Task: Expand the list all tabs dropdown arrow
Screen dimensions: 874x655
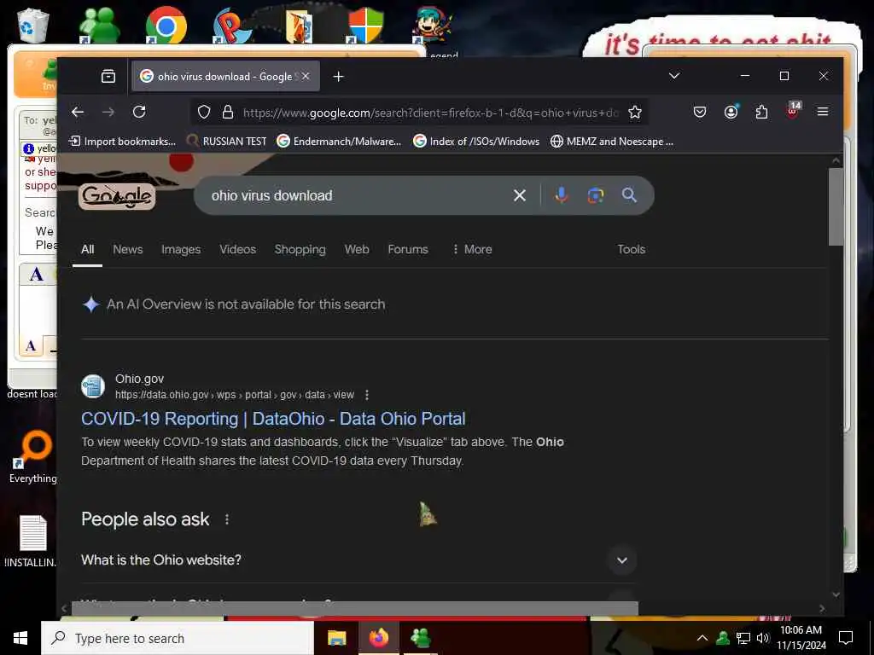Action: pos(674,76)
